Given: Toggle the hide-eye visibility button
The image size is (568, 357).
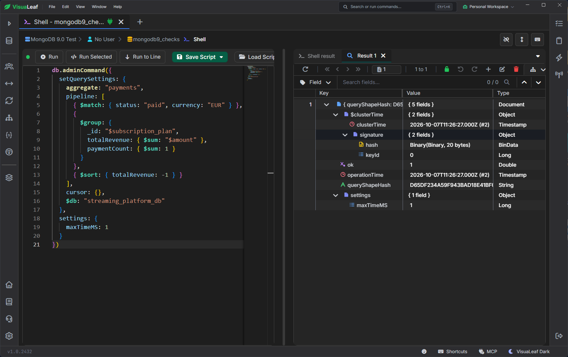Looking at the screenshot, I should point(506,39).
